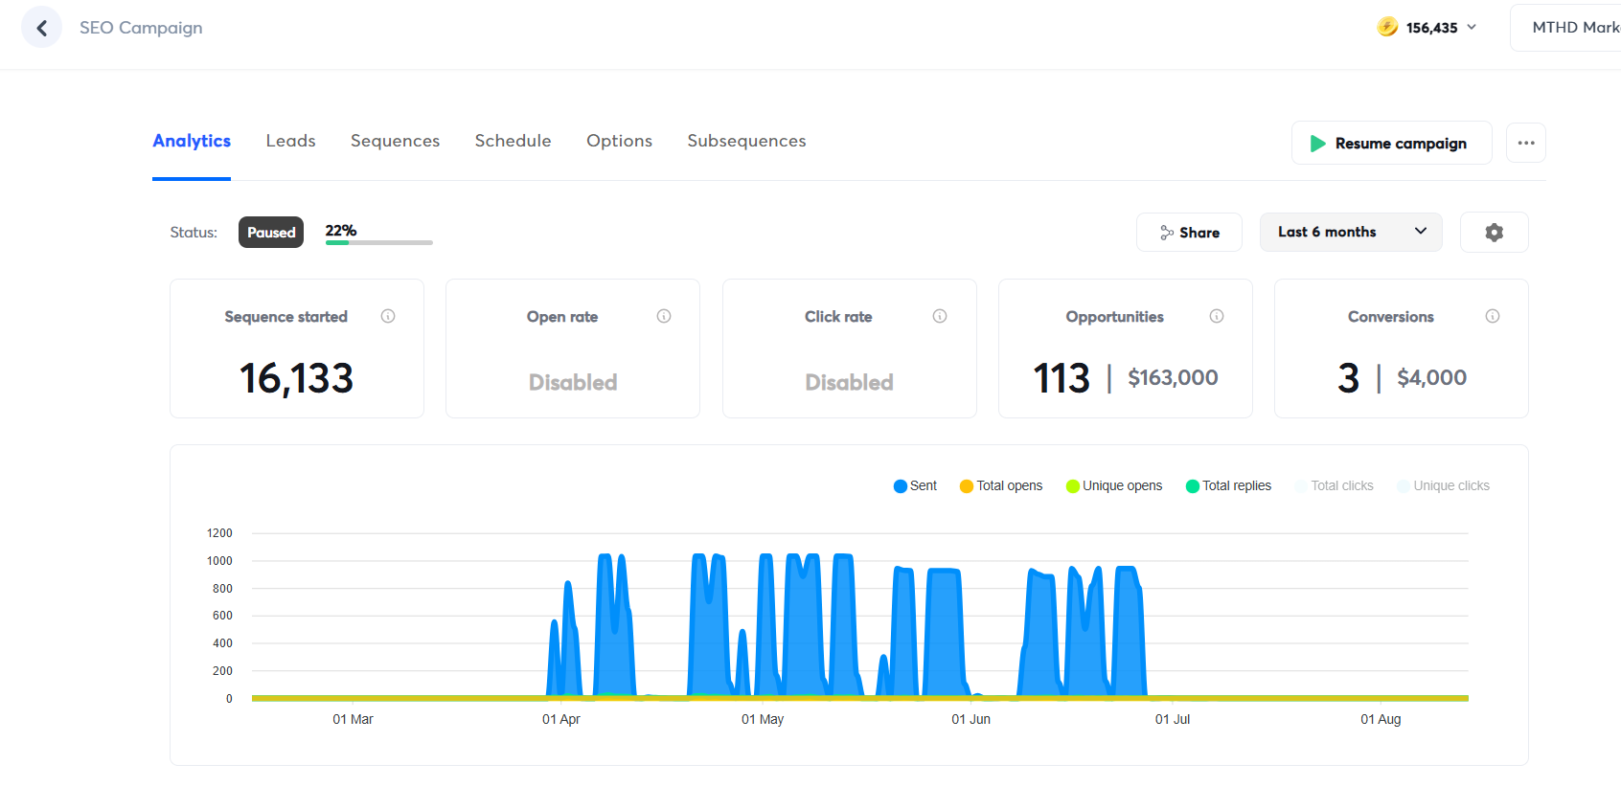Click the 22% campaign progress bar

[x=378, y=242]
